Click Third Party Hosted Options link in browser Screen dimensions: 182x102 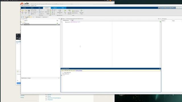pyautogui.click(x=54, y=98)
